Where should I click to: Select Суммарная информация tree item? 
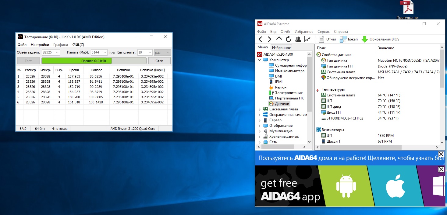(288, 65)
